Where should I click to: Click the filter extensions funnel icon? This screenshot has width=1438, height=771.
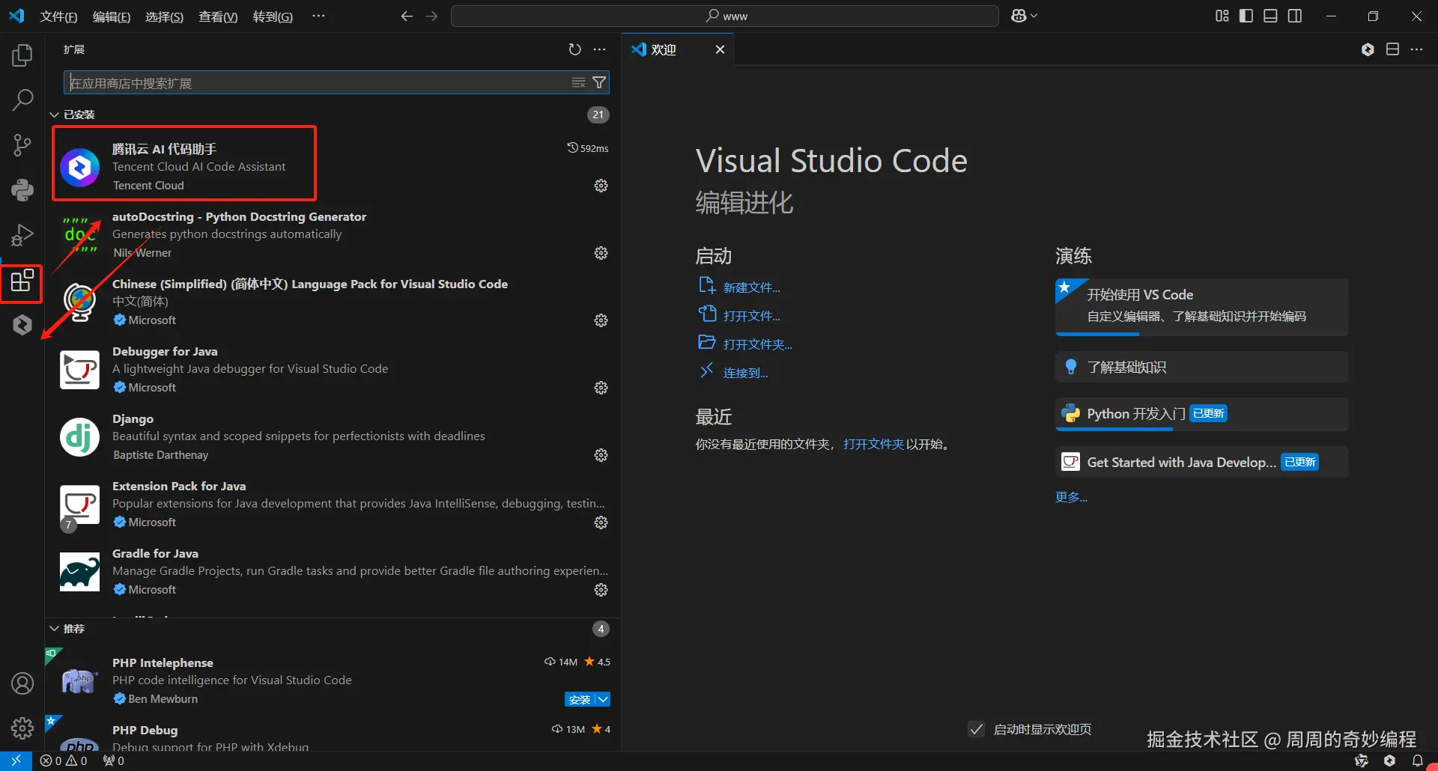pos(599,82)
